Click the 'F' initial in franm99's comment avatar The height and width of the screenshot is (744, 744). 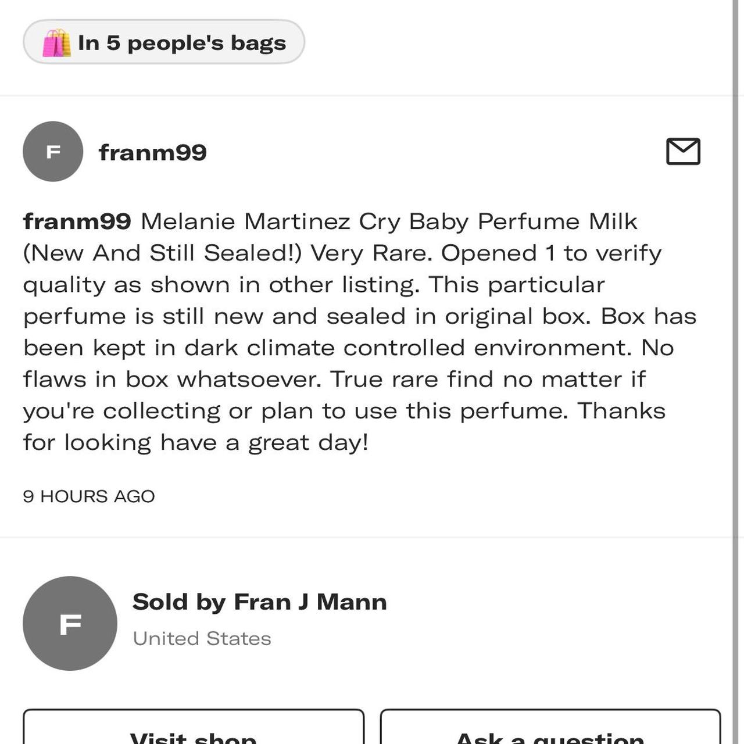[x=53, y=152]
